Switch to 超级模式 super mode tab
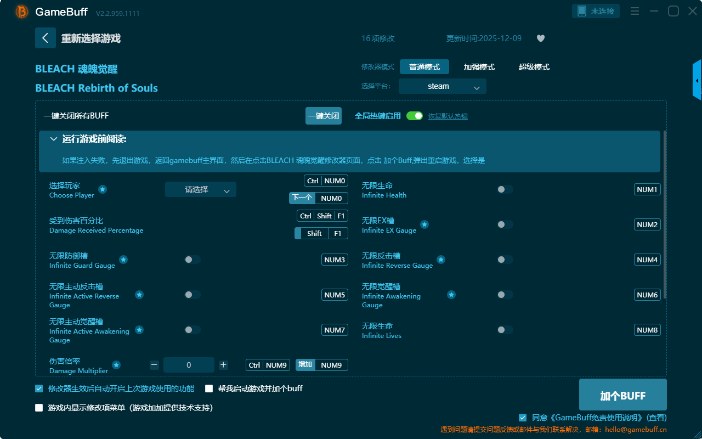702x439 pixels. [534, 67]
